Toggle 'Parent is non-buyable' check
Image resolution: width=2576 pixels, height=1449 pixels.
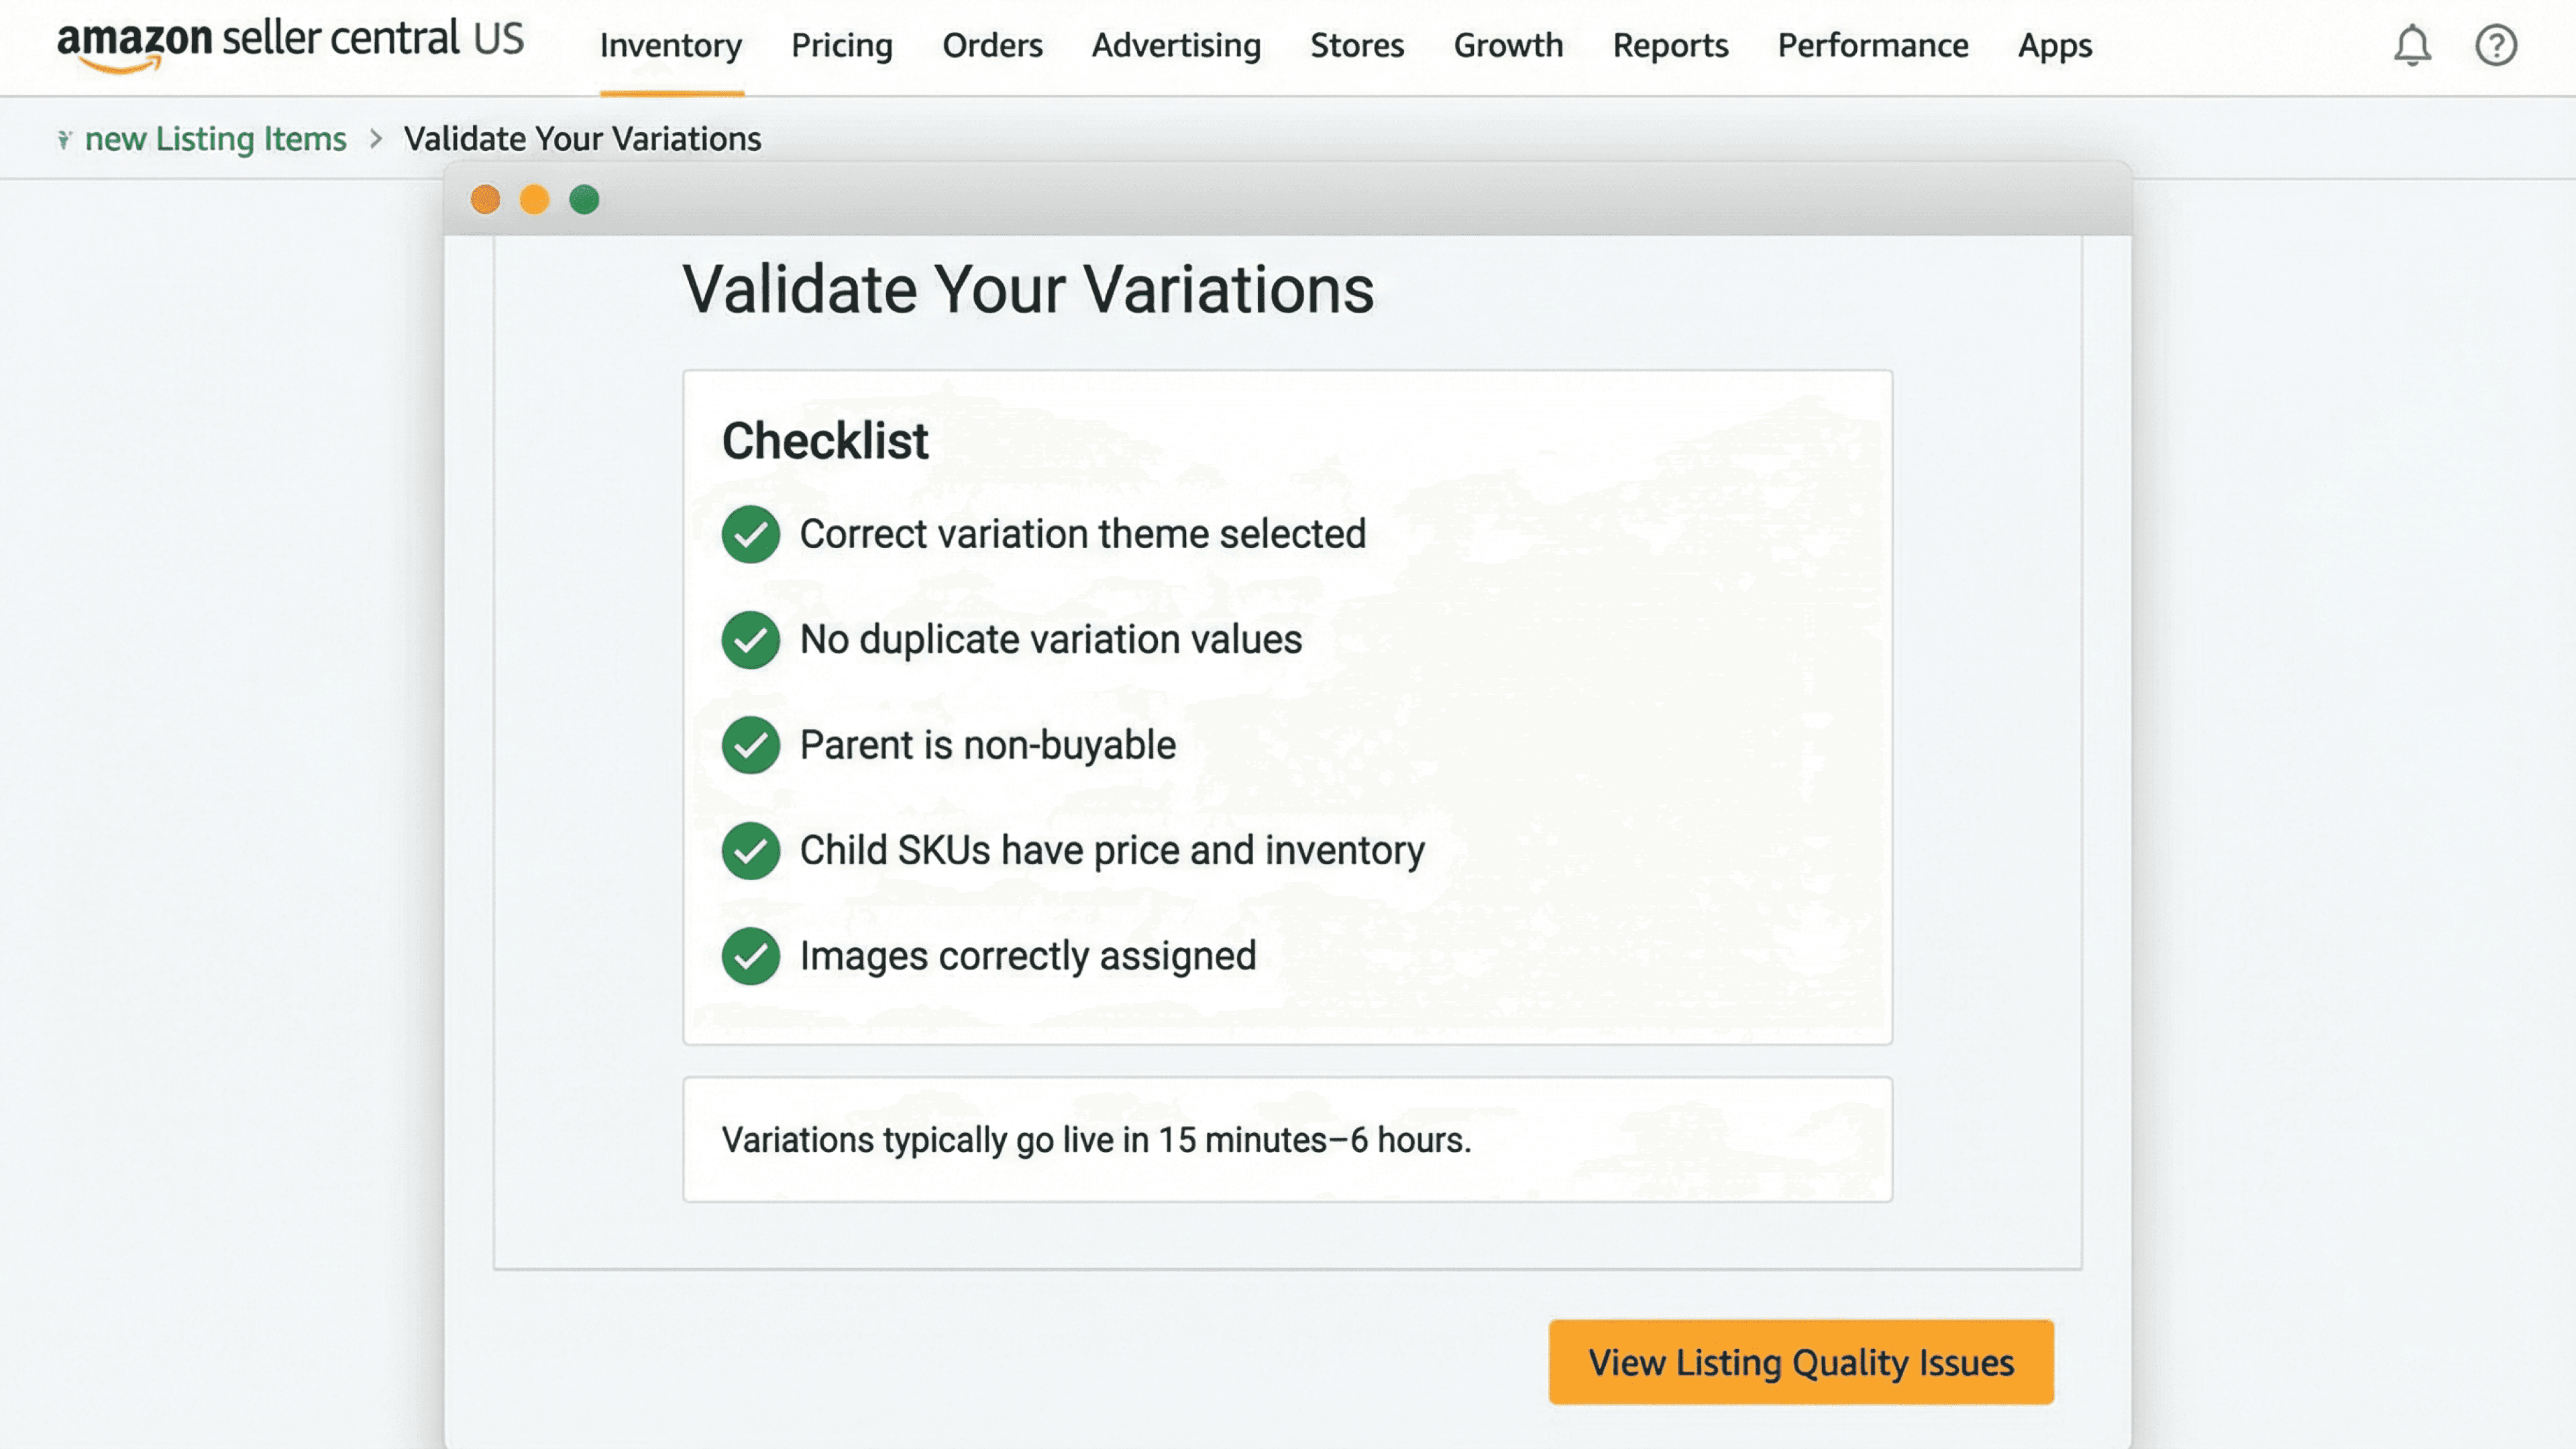point(750,745)
